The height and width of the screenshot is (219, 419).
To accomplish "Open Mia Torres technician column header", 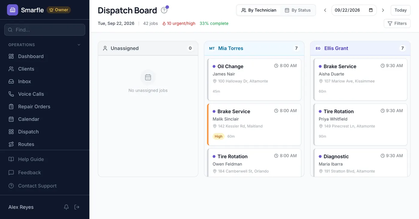I will click(254, 48).
